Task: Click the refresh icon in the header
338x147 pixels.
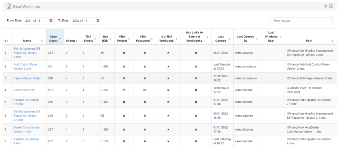Action: point(326,6)
